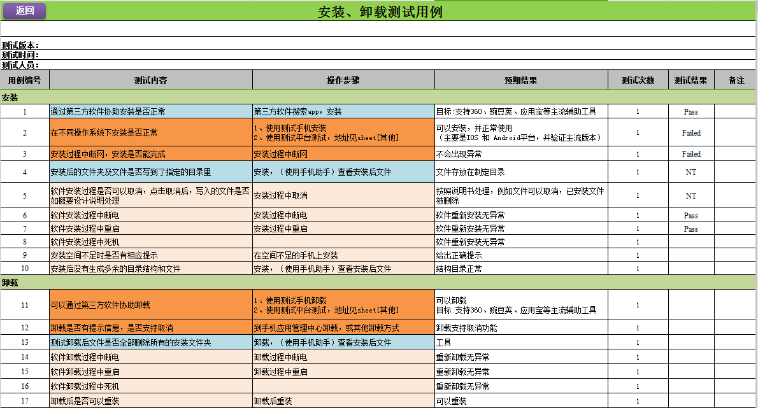Viewport: 758px width, 408px height.
Task: Select case number 10 cell
Action: [25, 269]
